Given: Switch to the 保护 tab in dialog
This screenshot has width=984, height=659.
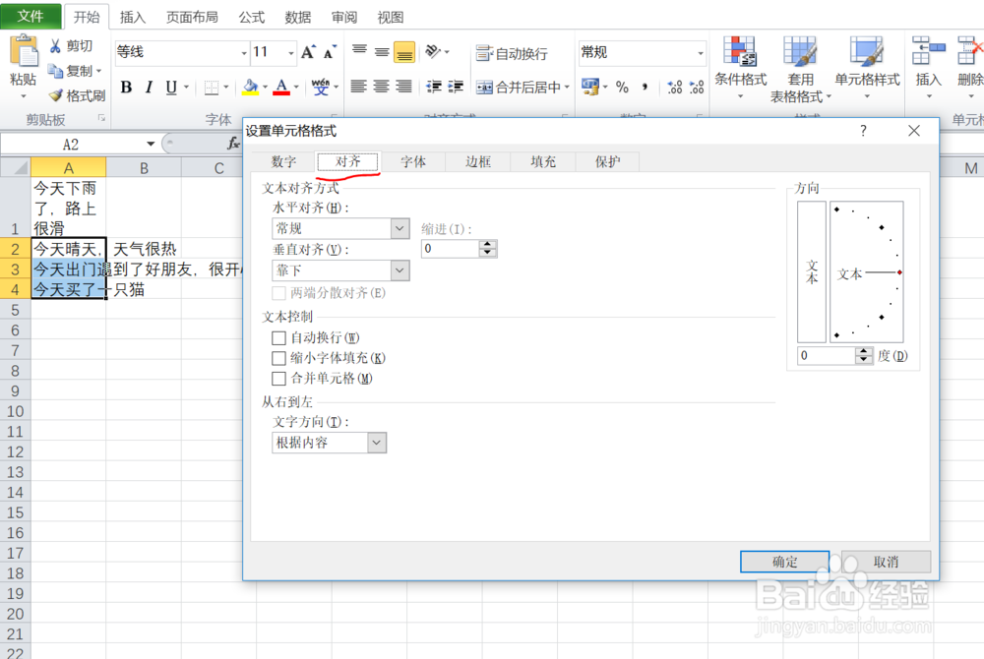Looking at the screenshot, I should (x=607, y=161).
